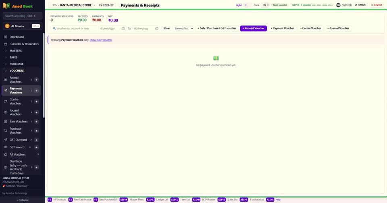Click the Show every voucher link
This screenshot has height=203, width=387.
pyautogui.click(x=101, y=40)
